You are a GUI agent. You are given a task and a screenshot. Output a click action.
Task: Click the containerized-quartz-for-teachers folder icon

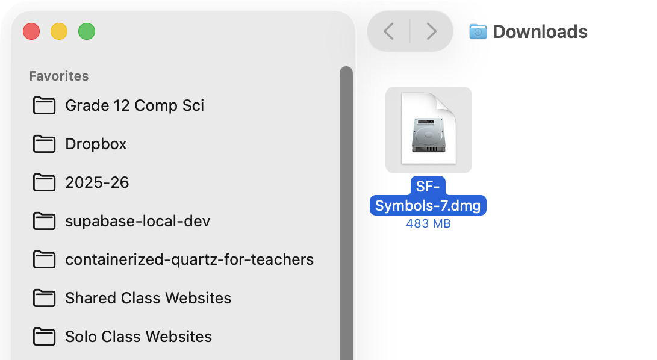(x=44, y=259)
